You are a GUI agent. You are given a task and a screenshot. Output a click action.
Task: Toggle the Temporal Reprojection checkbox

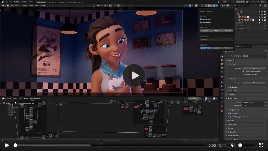coord(243,71)
